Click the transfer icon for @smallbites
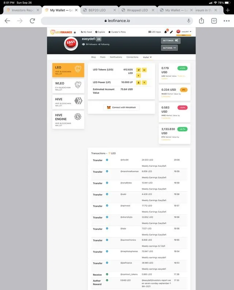The height and width of the screenshot is (290, 234). pyautogui.click(x=107, y=183)
